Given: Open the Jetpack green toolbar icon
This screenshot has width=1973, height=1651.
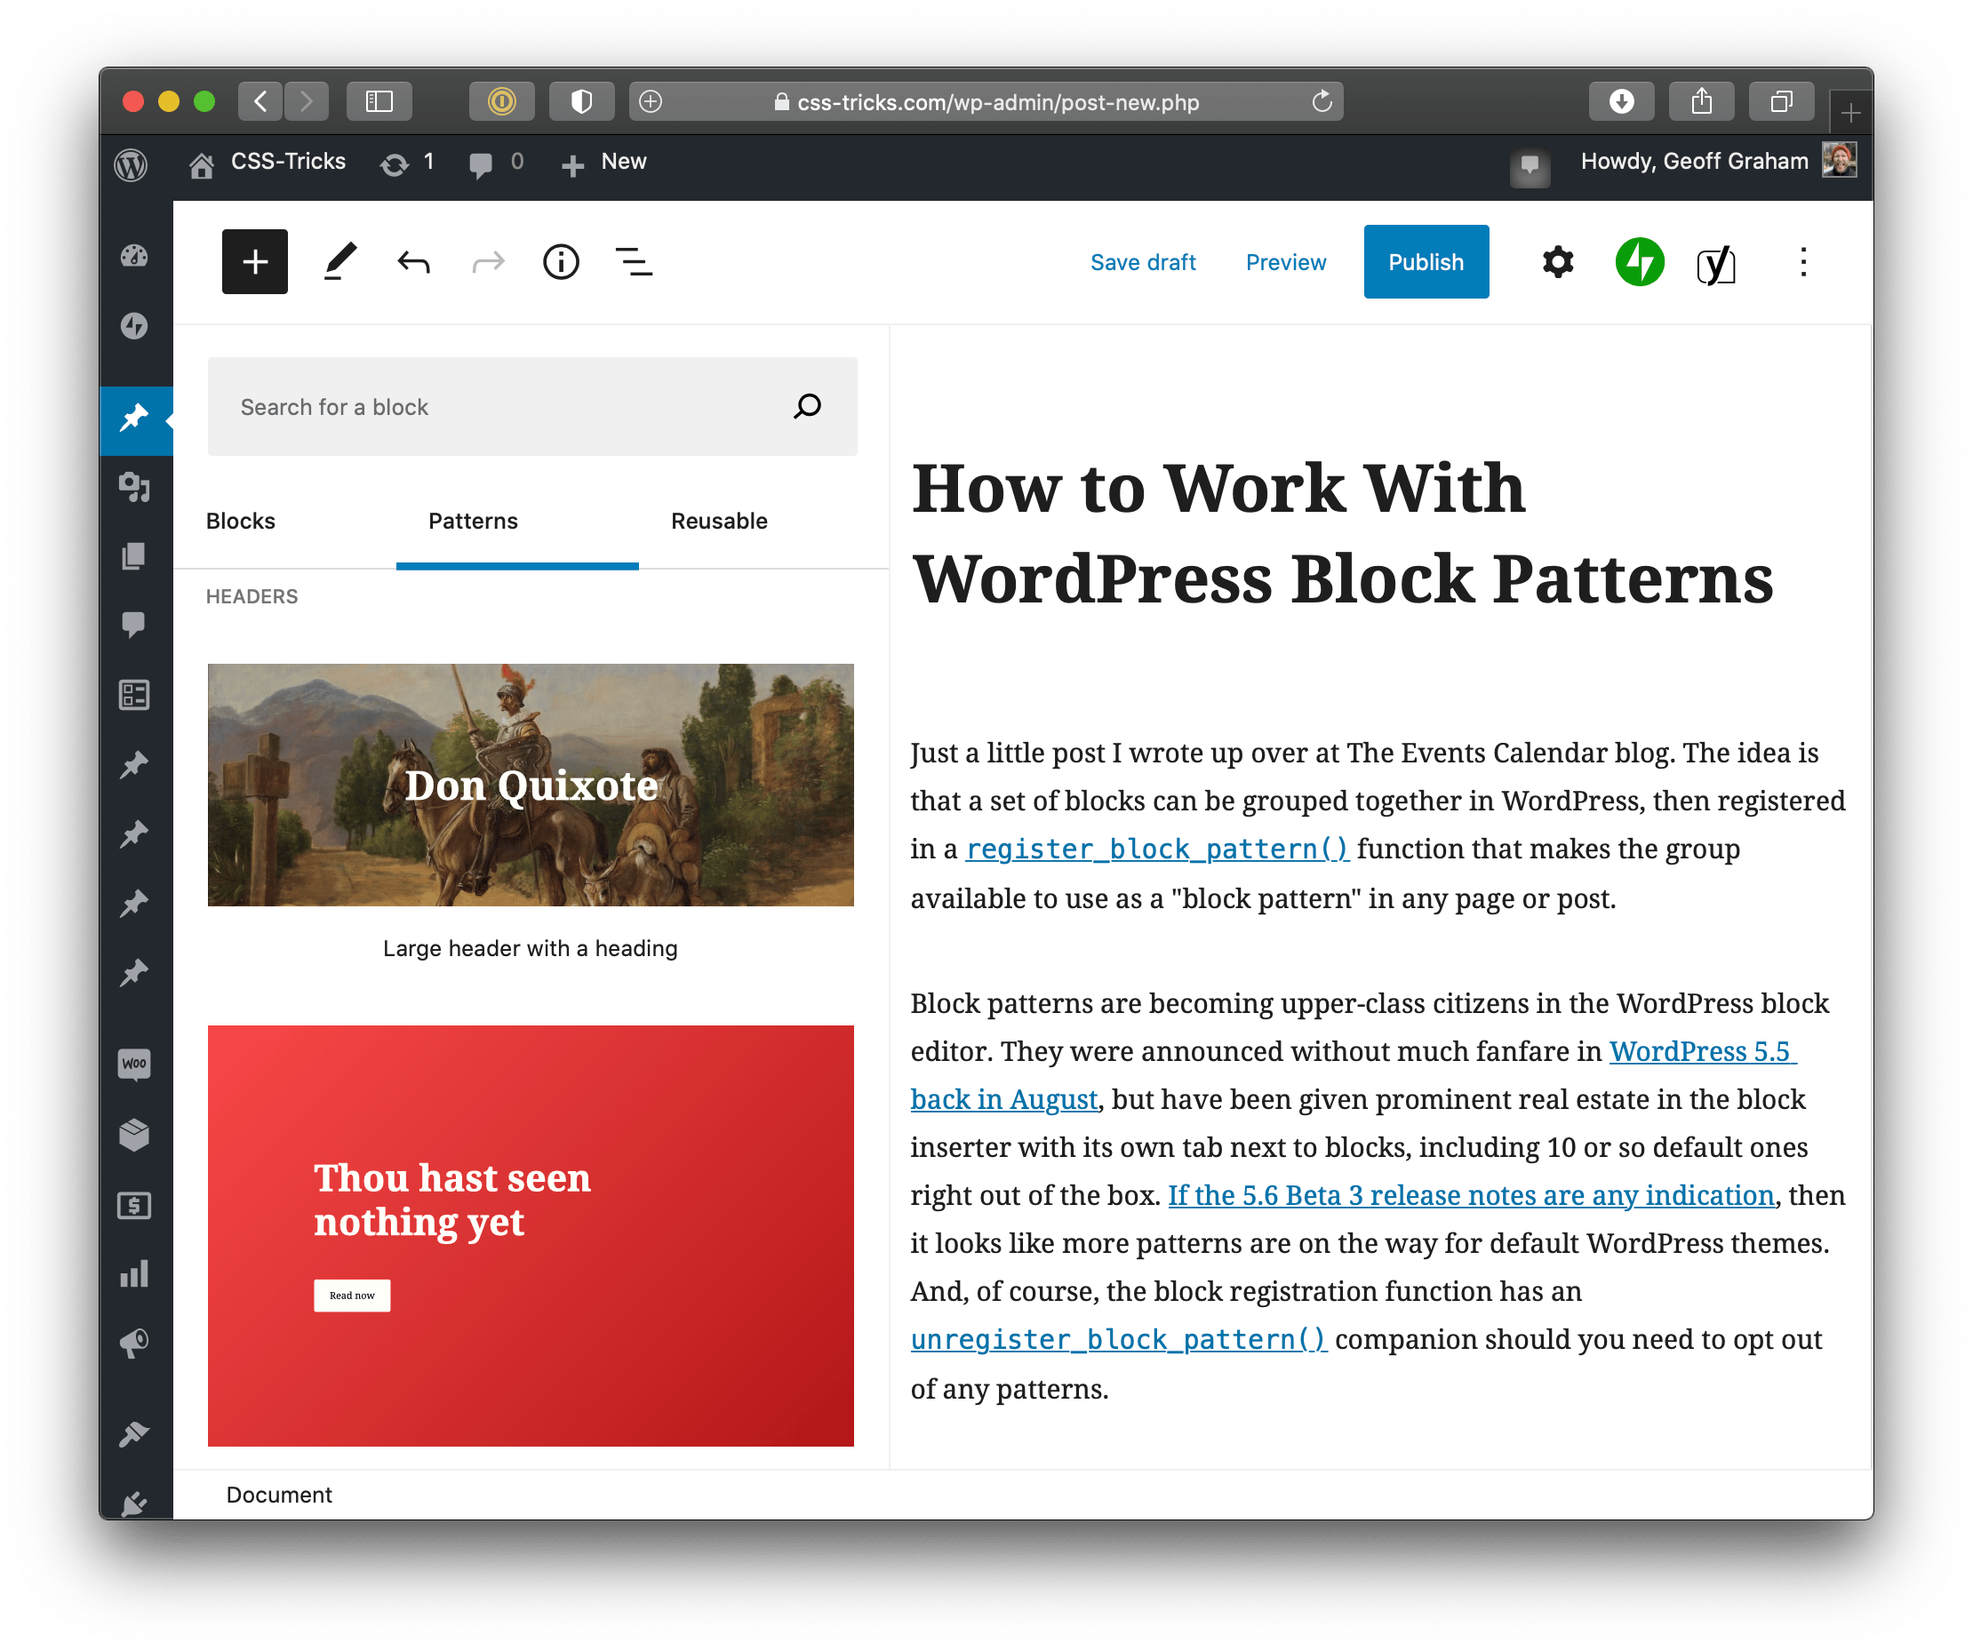Looking at the screenshot, I should [1641, 262].
